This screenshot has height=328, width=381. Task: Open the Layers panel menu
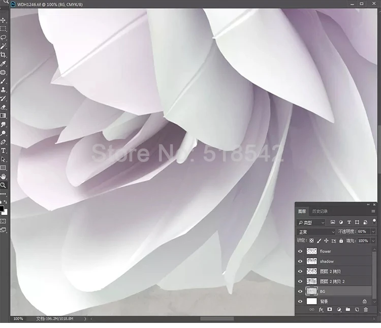pos(373,211)
